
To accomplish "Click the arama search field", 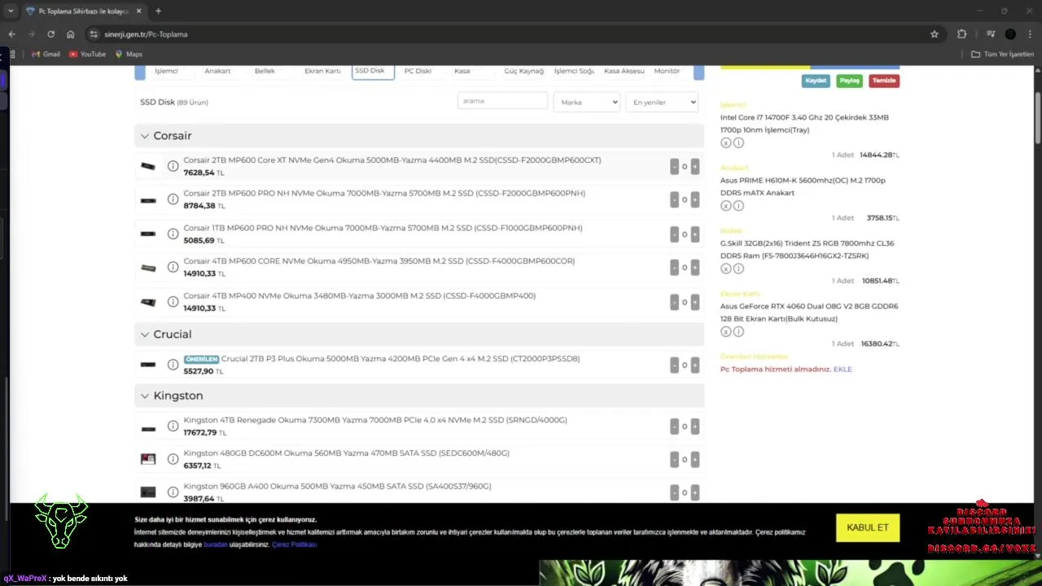I will pos(502,101).
